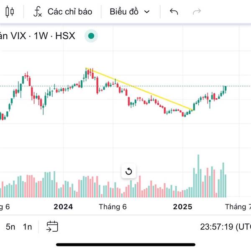251x251 pixels.
Task: Undo last chart action
Action: coord(174,12)
